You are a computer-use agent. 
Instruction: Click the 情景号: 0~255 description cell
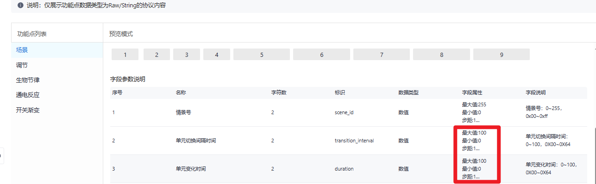544,112
